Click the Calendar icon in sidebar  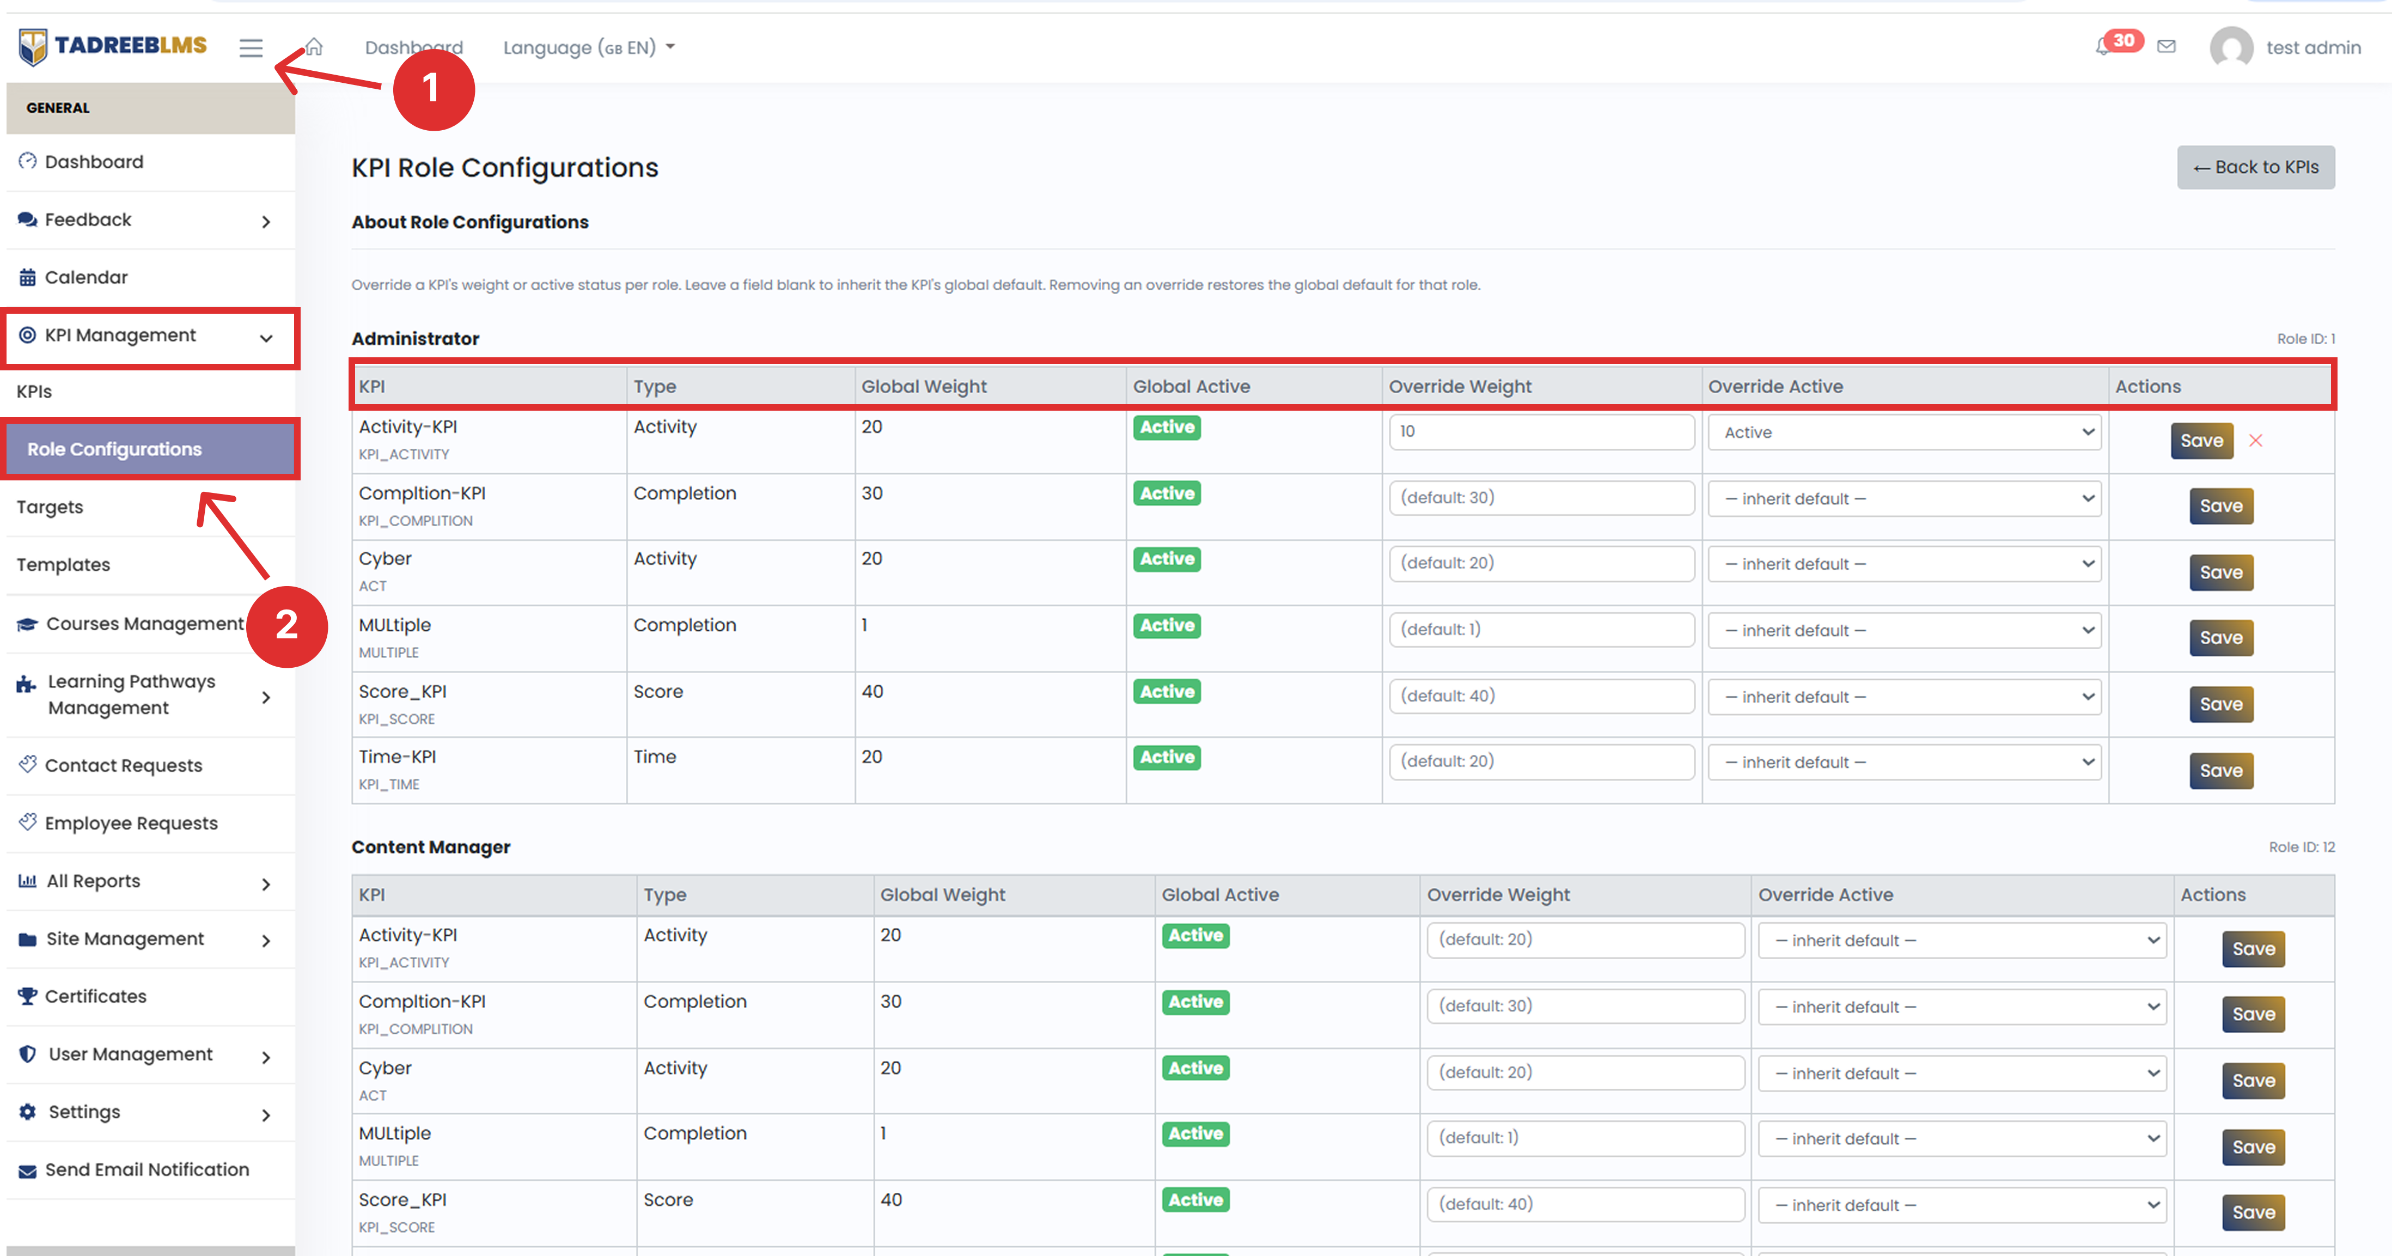click(28, 277)
